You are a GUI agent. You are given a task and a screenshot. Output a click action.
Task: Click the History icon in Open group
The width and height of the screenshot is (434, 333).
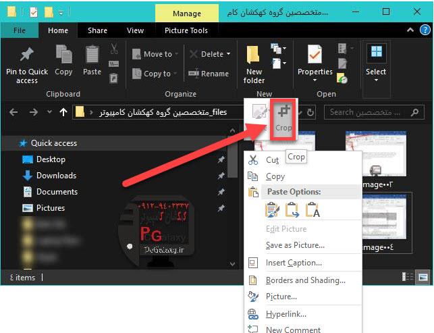coord(342,78)
